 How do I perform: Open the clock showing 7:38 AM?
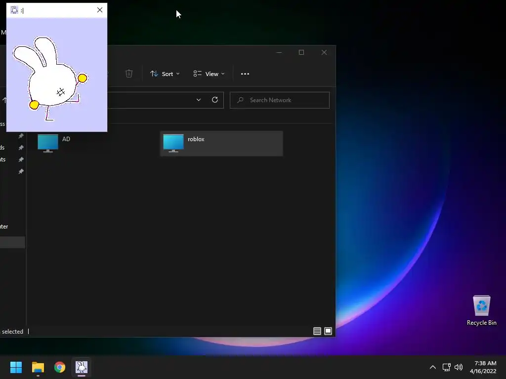(483, 367)
